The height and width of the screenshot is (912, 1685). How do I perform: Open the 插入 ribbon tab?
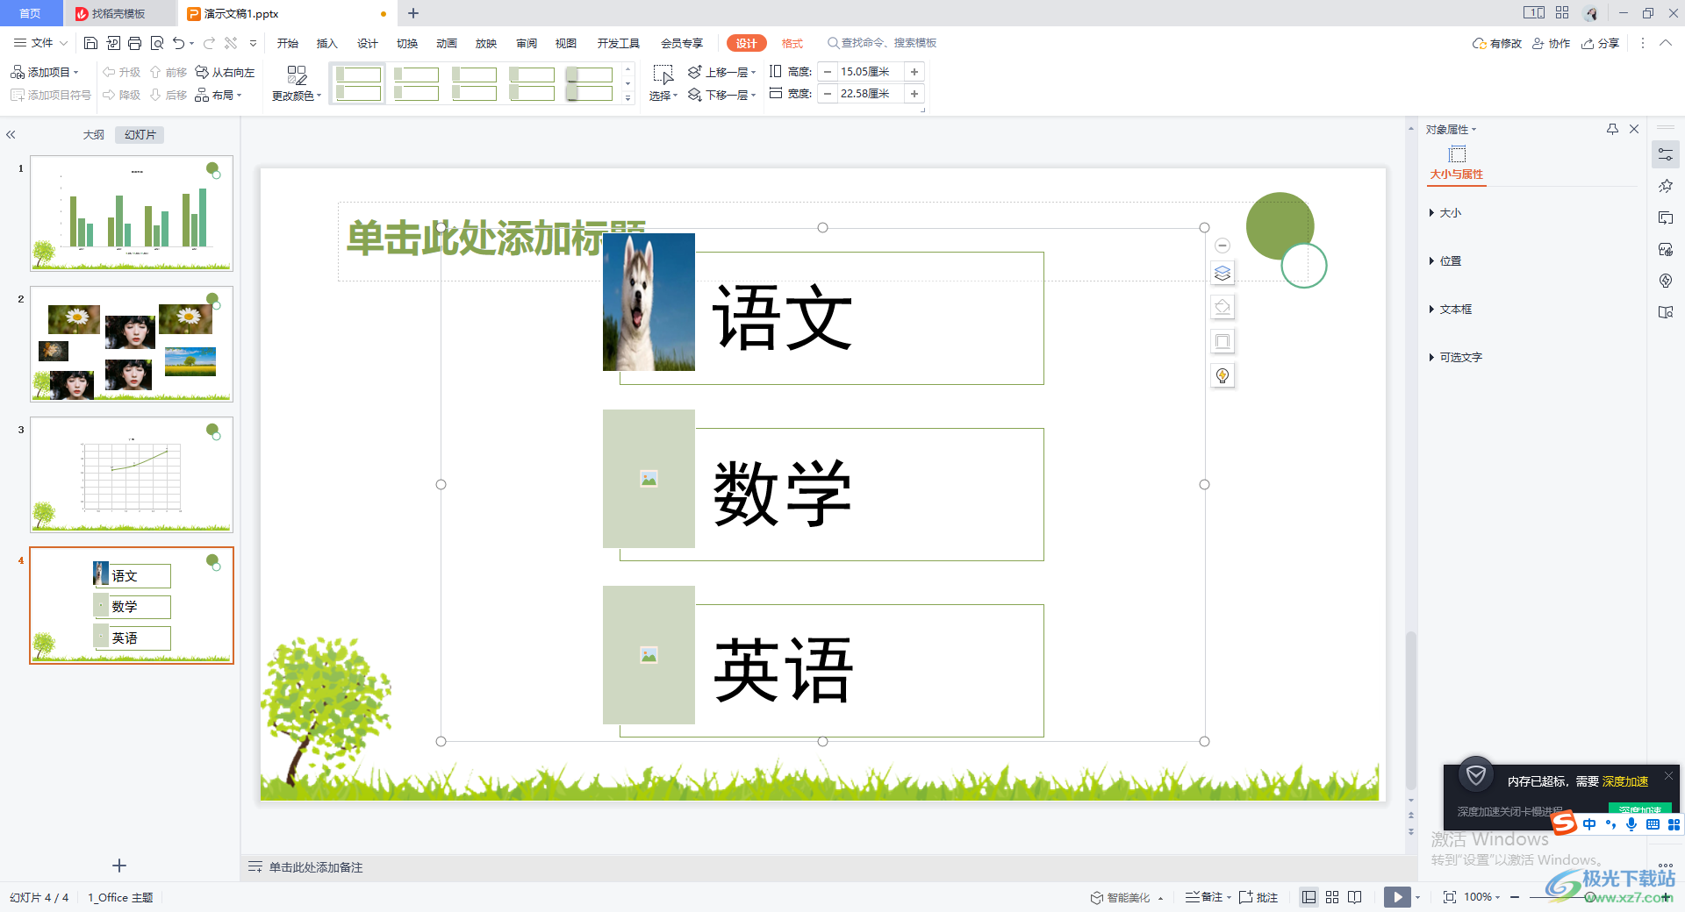(327, 43)
